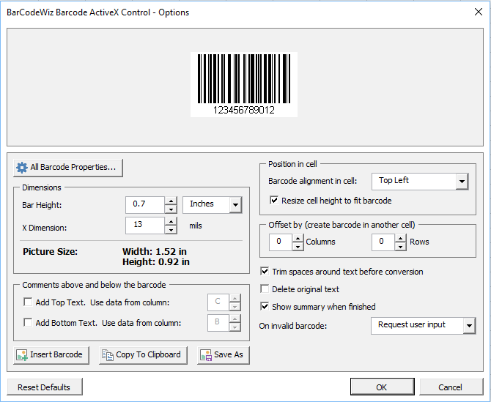The image size is (491, 402).
Task: Increase offset Rows value with up arrow
Action: pos(401,239)
